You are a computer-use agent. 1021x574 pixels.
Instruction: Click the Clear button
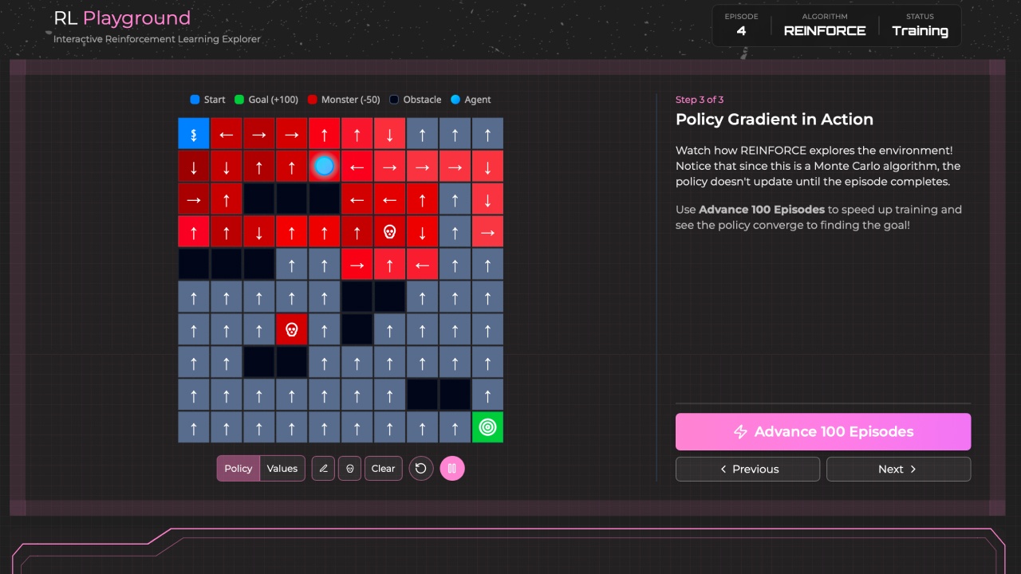pos(384,469)
